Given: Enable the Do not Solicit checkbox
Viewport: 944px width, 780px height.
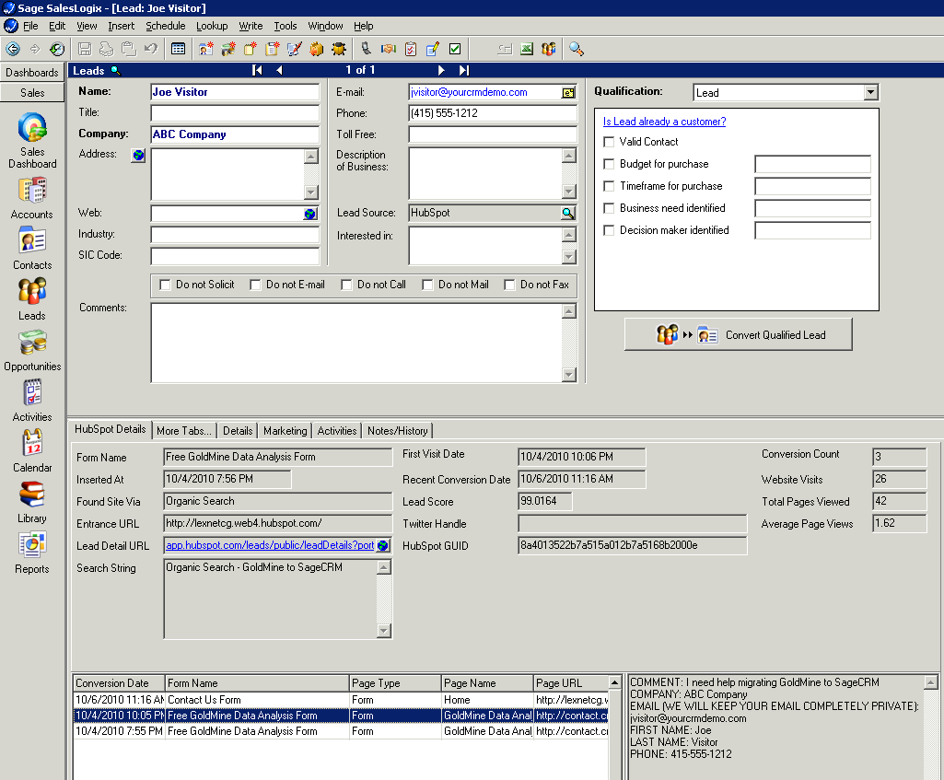Looking at the screenshot, I should (x=165, y=285).
